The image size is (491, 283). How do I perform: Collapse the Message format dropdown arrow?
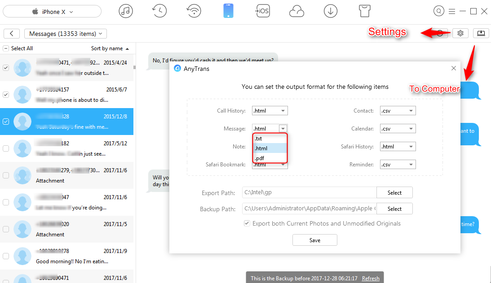pyautogui.click(x=283, y=129)
